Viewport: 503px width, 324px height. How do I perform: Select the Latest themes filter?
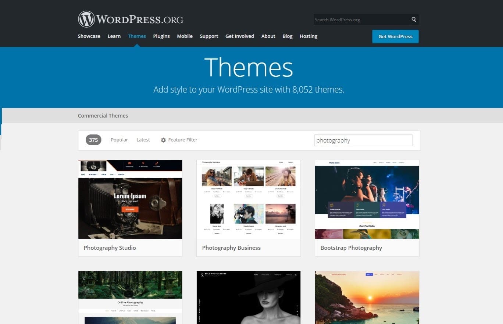pyautogui.click(x=143, y=140)
